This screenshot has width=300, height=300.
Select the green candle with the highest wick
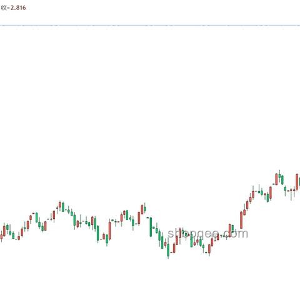click(279, 176)
